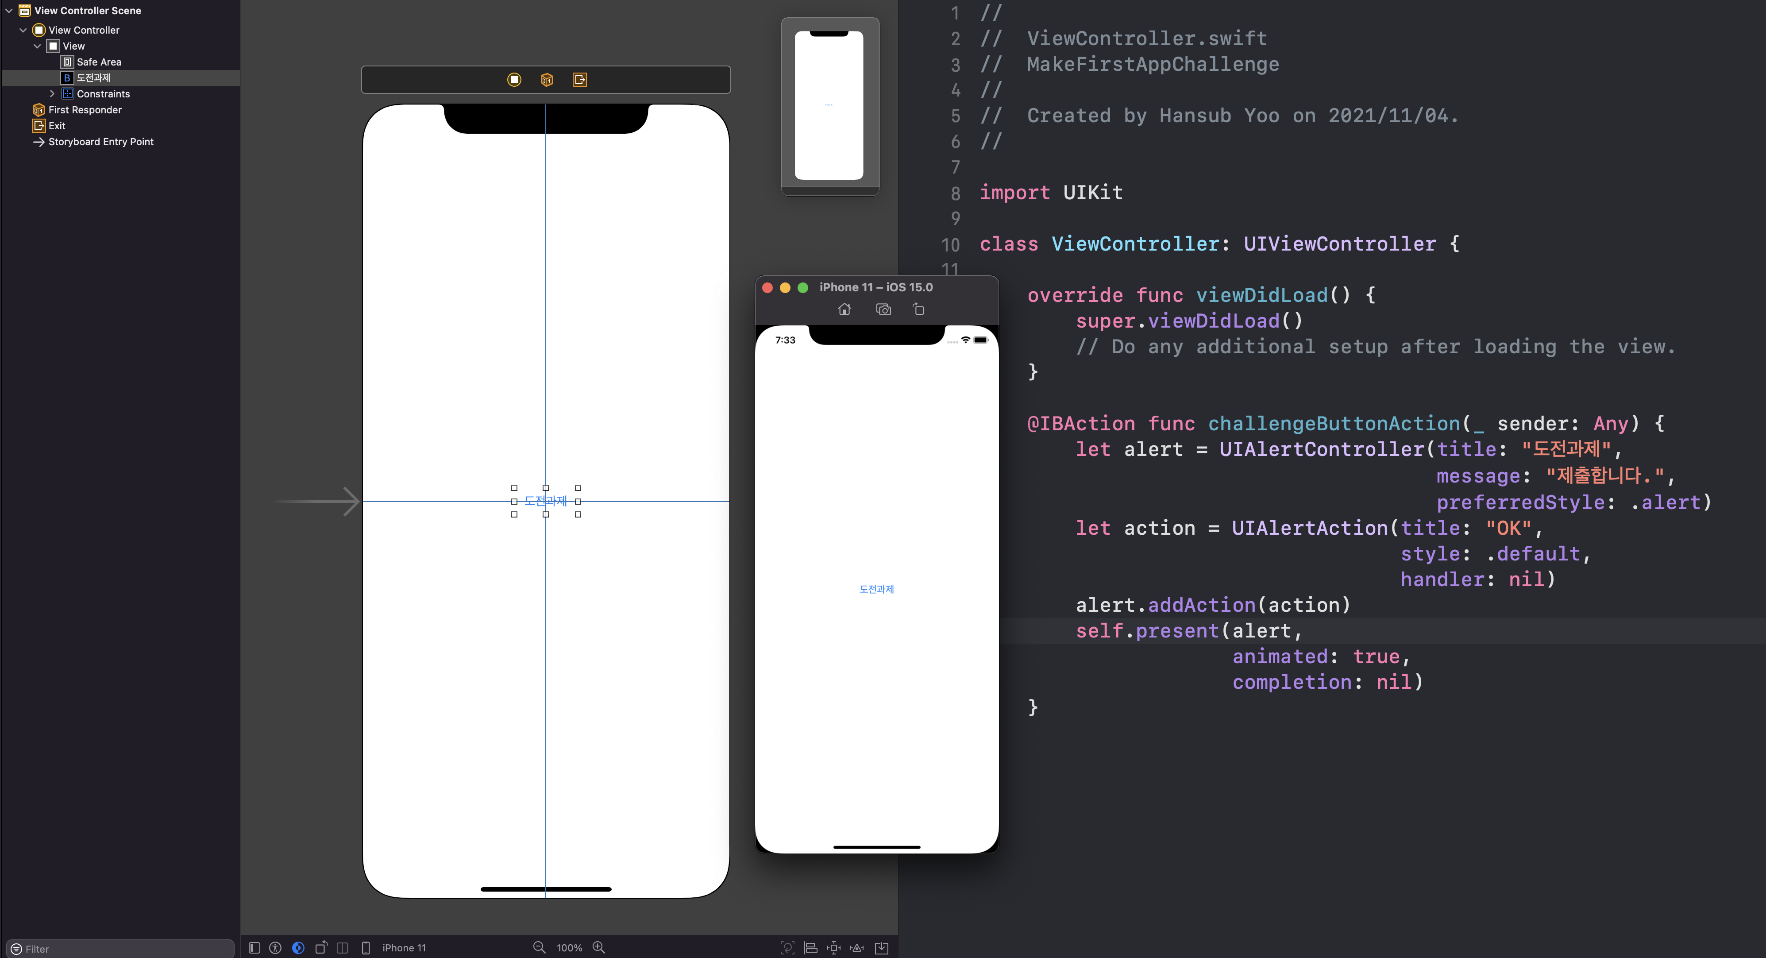The image size is (1766, 958).
Task: Toggle dark appearance for the canvas
Action: (298, 948)
